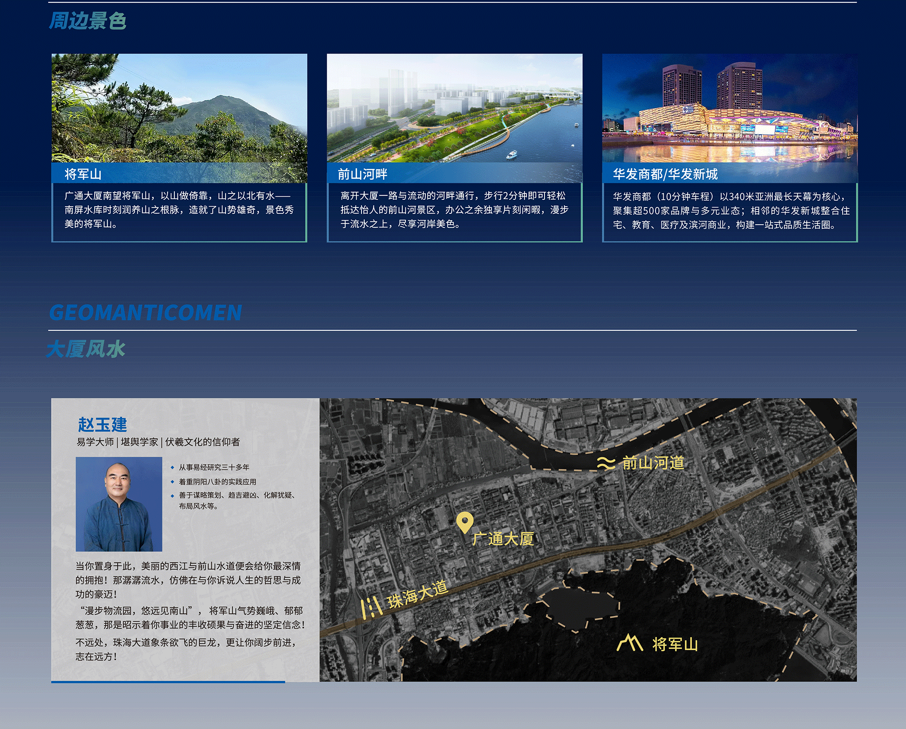Screen dimensions: 906x729
Task: Click the 华发商都/华发新城 caption label
Action: [x=665, y=174]
